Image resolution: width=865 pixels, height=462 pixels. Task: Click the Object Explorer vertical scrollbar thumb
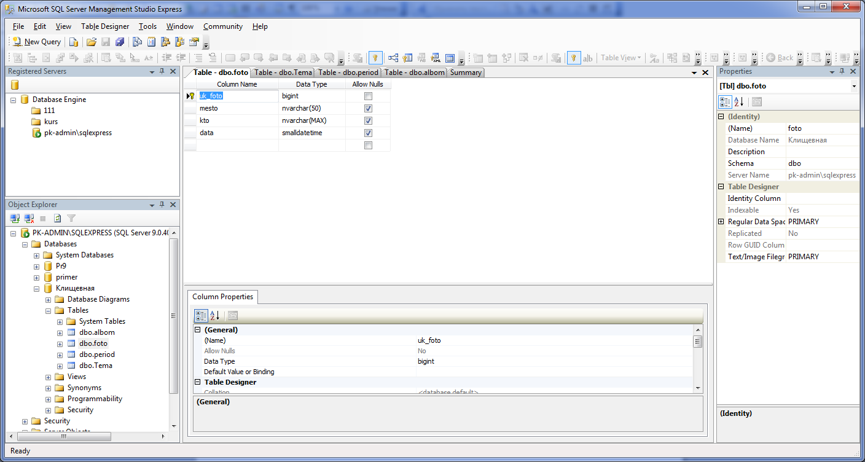tap(174, 315)
